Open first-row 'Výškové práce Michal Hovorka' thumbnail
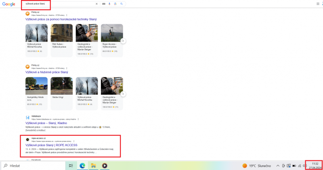323x170 pixels. (36, 33)
